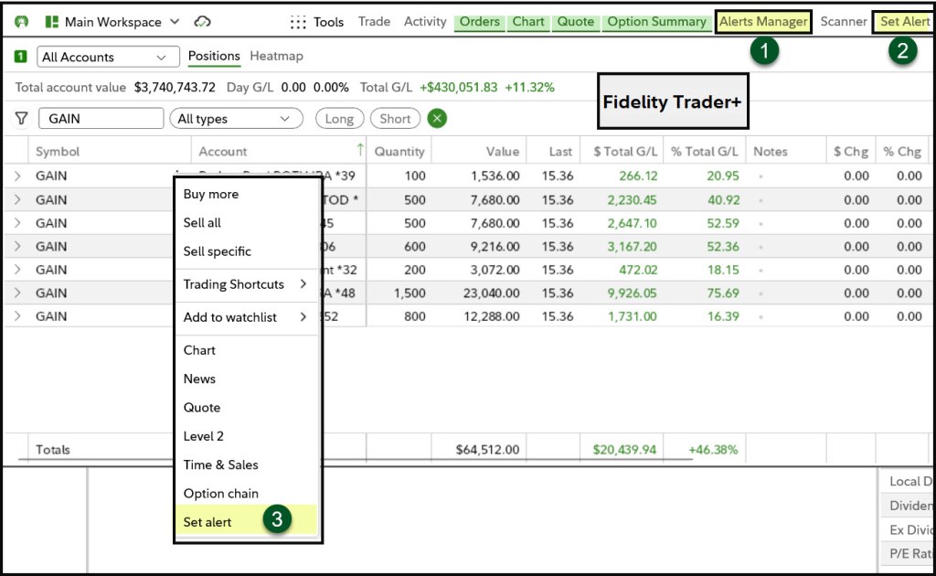Toggle the Long positions filter
Viewport: 936px width, 576px height.
tap(339, 119)
